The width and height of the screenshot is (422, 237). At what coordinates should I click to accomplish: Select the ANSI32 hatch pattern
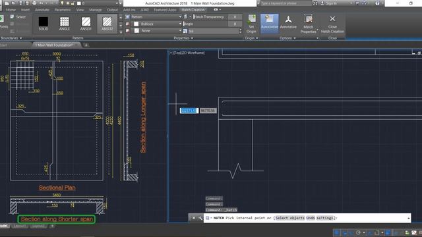(x=107, y=24)
